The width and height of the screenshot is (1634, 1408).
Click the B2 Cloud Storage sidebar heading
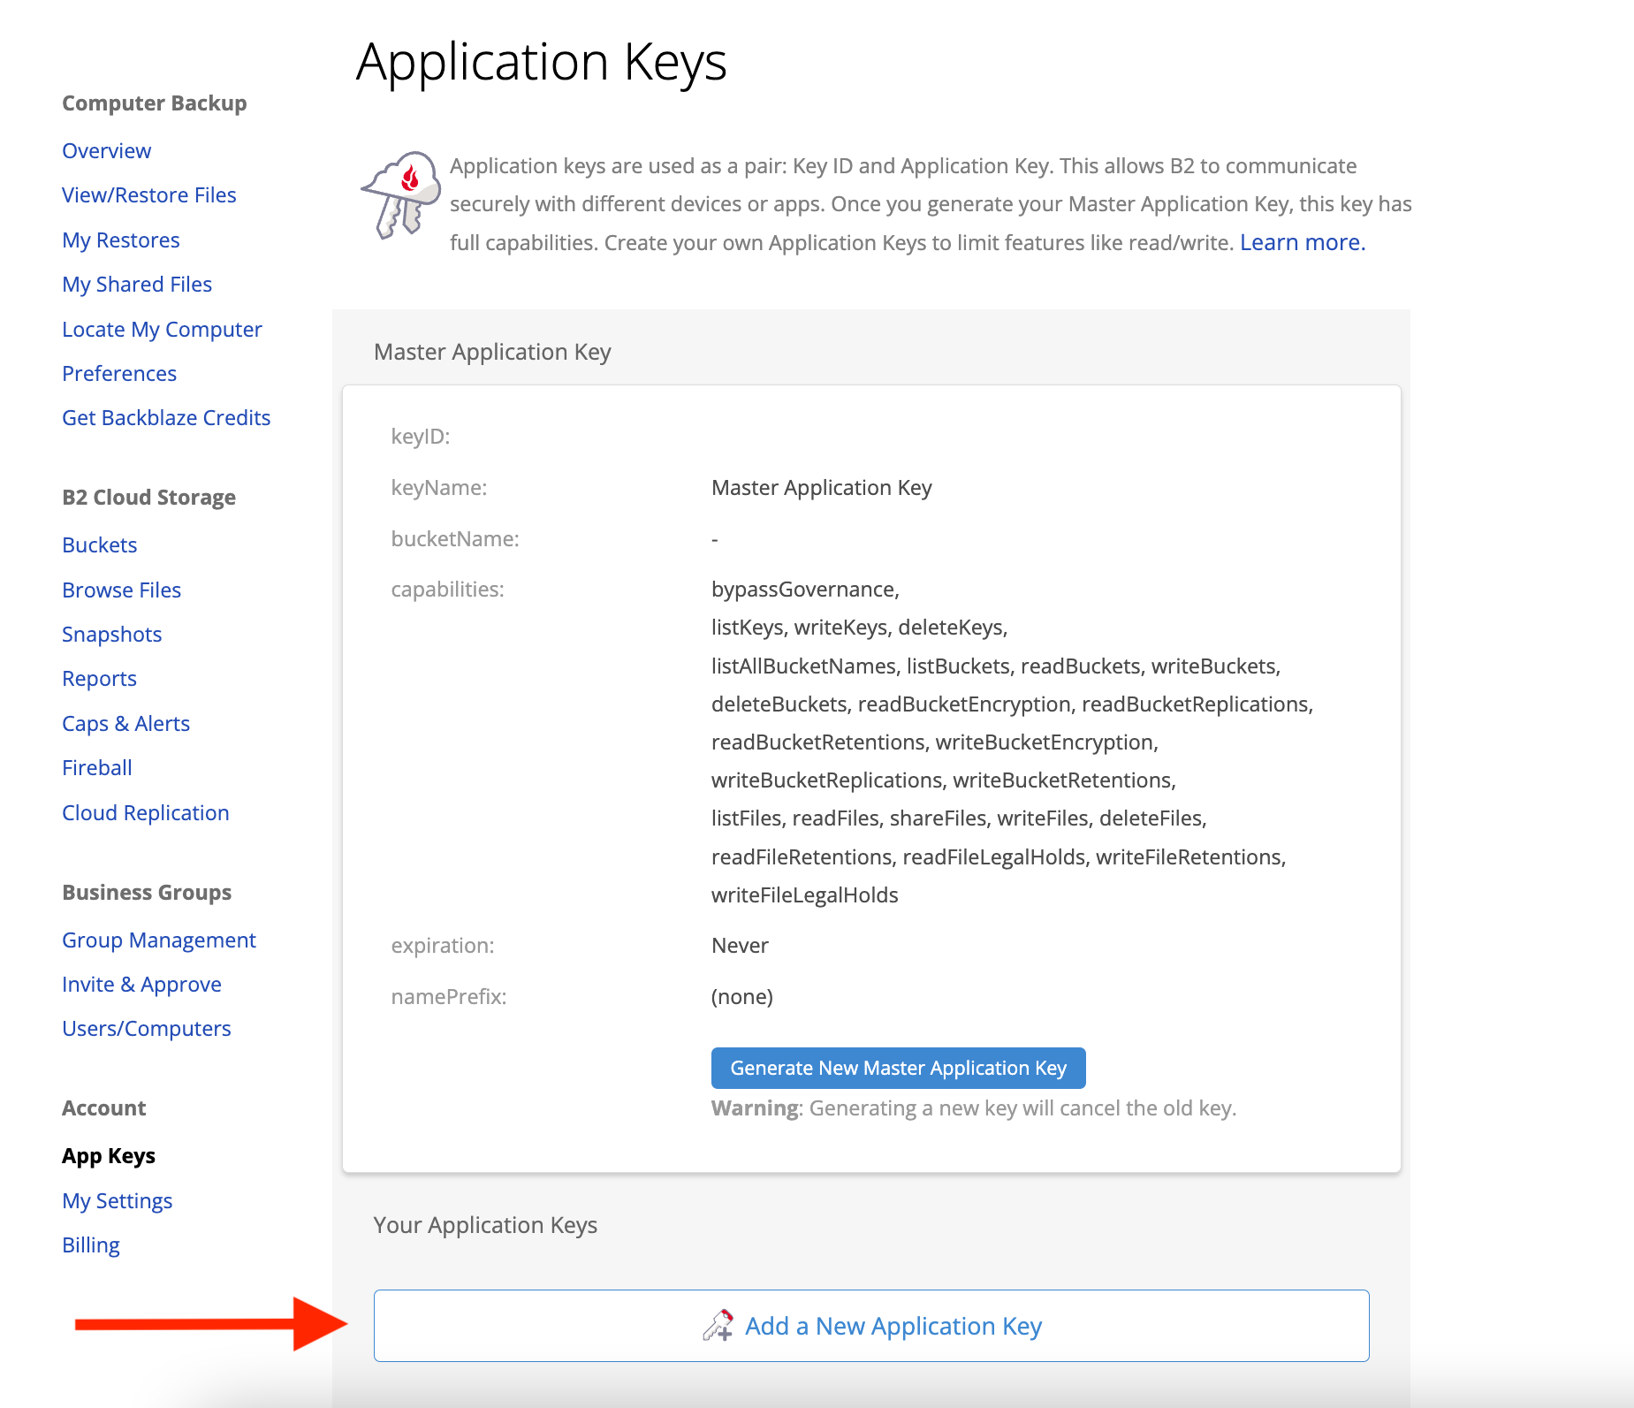pyautogui.click(x=149, y=498)
